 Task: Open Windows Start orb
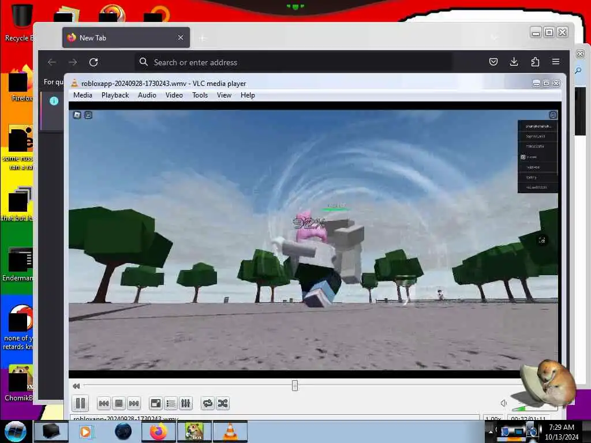[15, 431]
